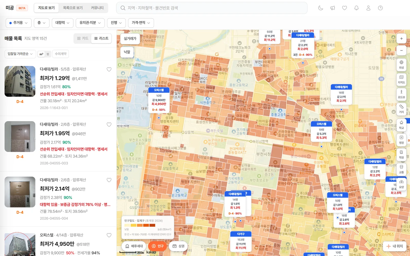410x256 pixels.
Task: Open announcements megaphone icon
Action: (x=333, y=8)
